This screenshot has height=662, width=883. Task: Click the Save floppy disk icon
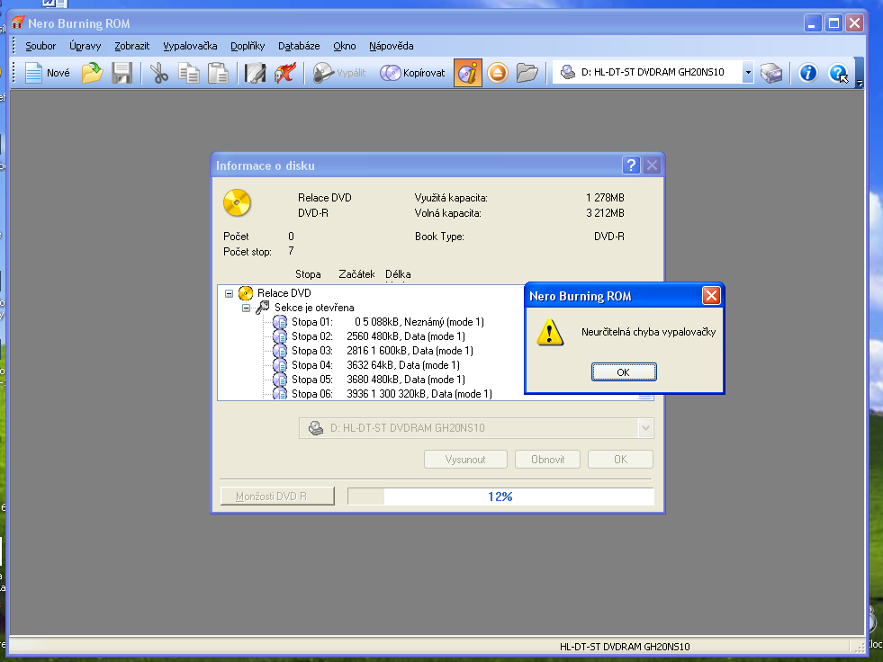122,73
